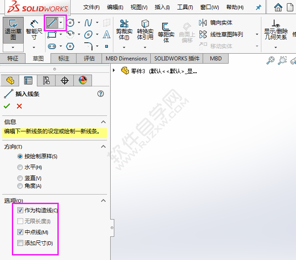Open the DisplayManager tab
Image resolution: width=296 pixels, height=260 pixels.
pyautogui.click(x=83, y=80)
